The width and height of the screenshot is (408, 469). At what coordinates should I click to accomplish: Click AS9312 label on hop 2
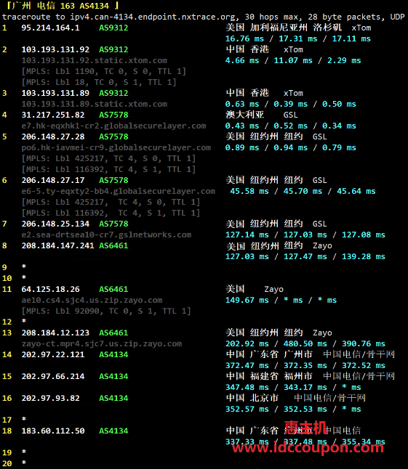tap(113, 49)
